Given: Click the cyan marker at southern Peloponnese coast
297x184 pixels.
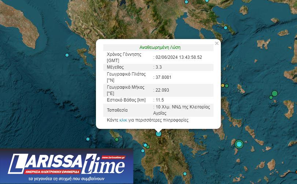Looking at the screenshot, I should point(185,173).
